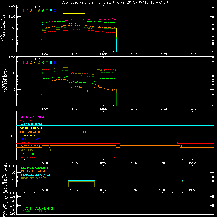Click the FRONTS_OFF flag label
Screen dimensions: 217x217
point(29,154)
